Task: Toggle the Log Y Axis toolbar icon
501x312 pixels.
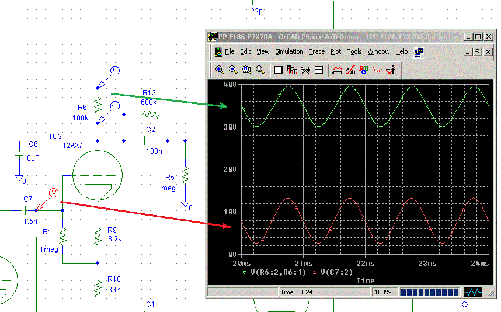Action: [319, 70]
